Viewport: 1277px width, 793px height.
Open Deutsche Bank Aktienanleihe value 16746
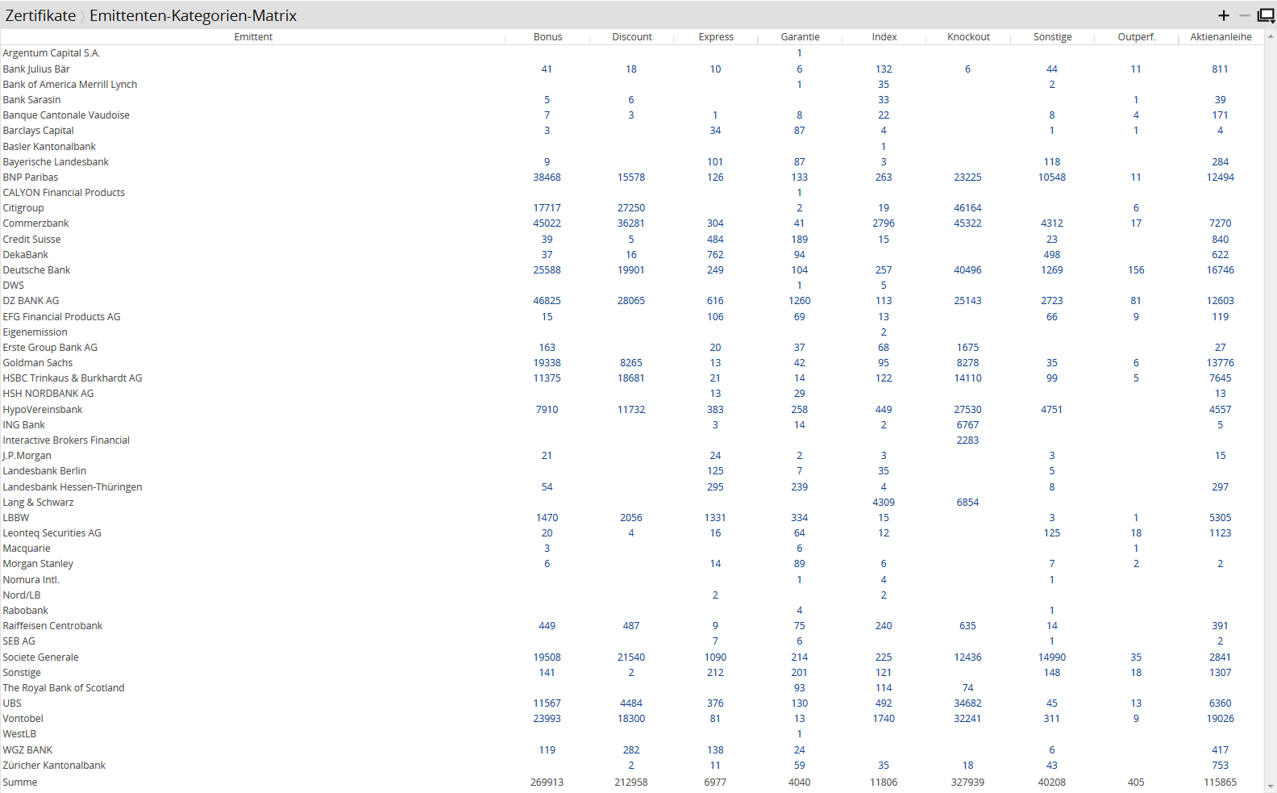1220,270
